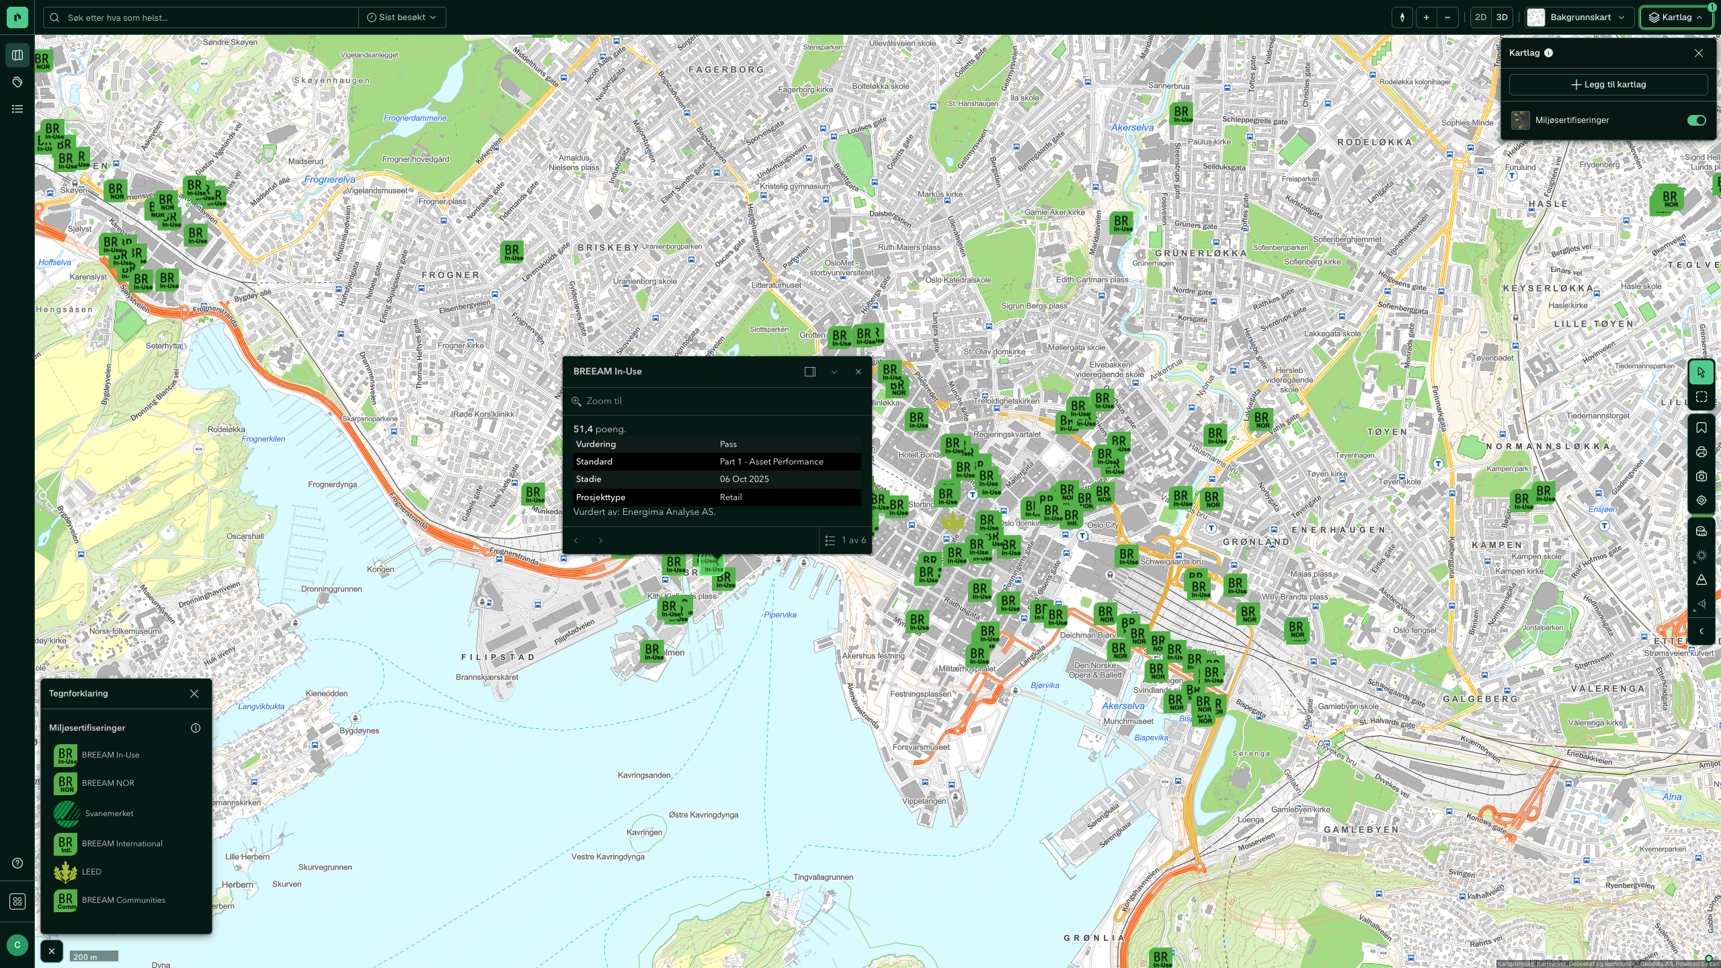This screenshot has width=1721, height=968.
Task: Collapse the right tool strip with chevron
Action: click(1702, 631)
